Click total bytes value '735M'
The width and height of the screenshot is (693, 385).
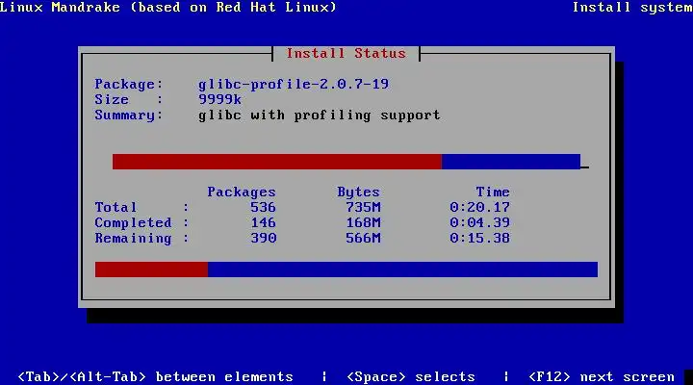[363, 207]
